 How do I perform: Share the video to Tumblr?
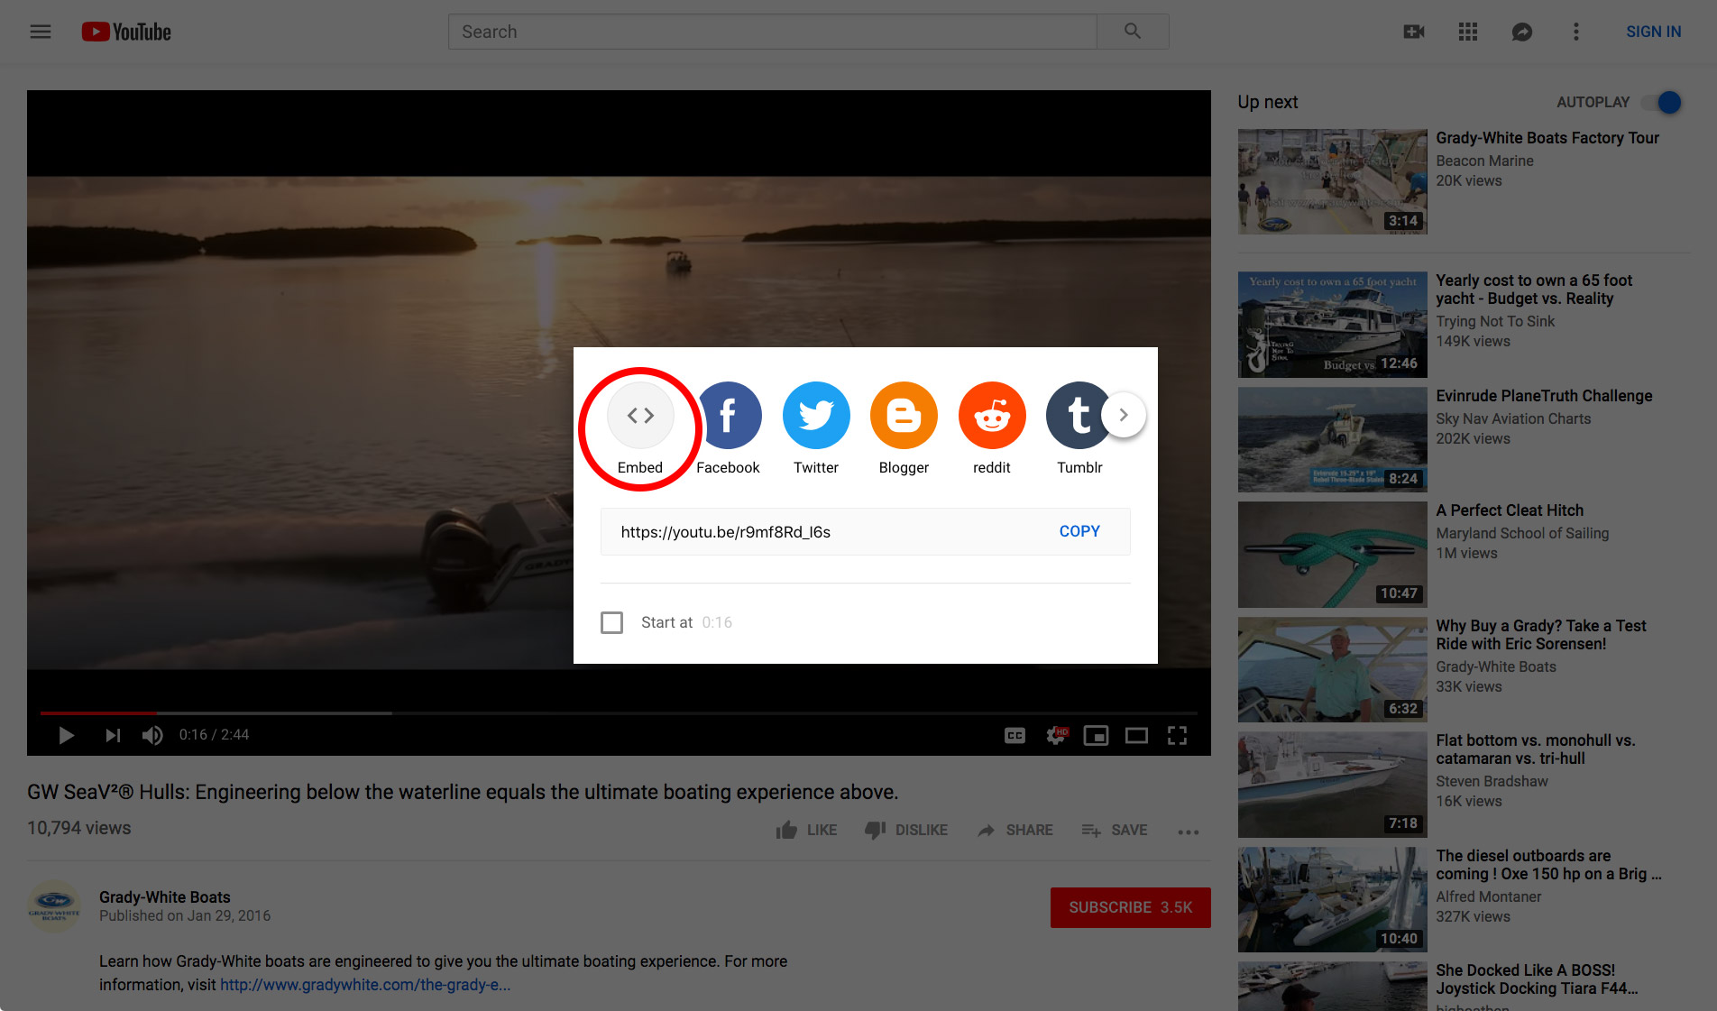1079,428
